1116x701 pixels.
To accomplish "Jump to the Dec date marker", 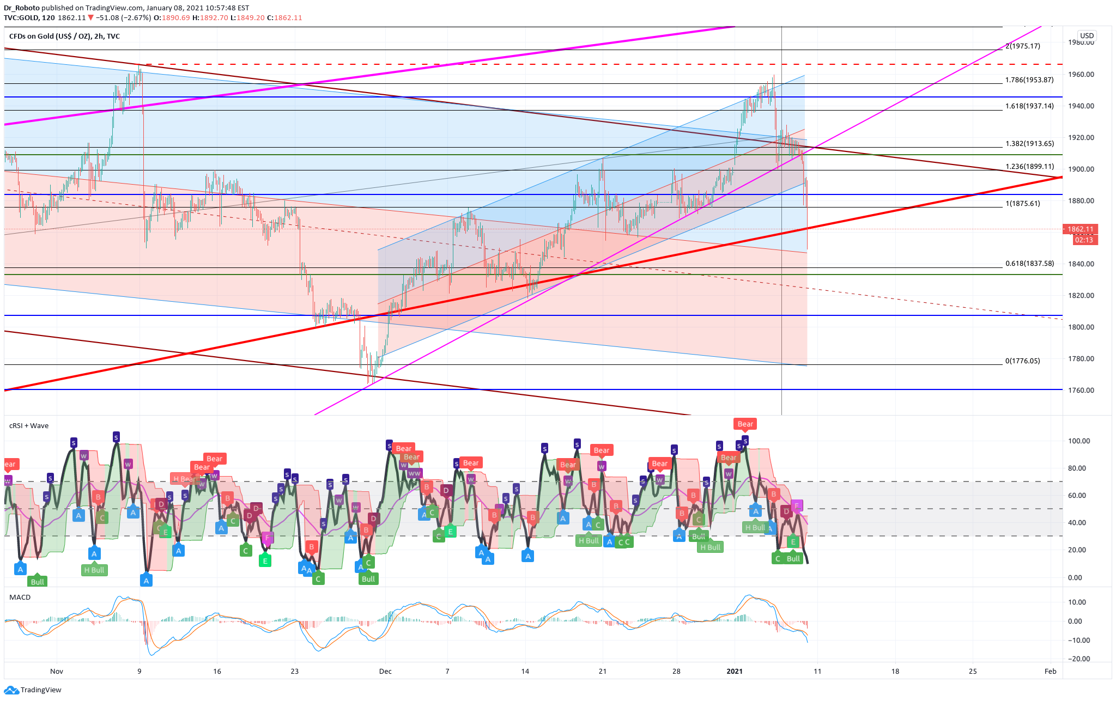I will [x=385, y=672].
